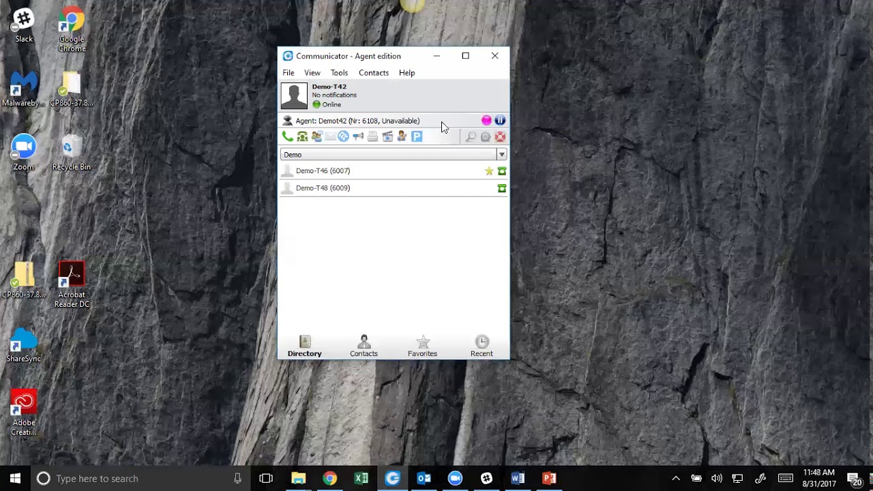Open the File menu
Screen dimensions: 873x491
(288, 73)
